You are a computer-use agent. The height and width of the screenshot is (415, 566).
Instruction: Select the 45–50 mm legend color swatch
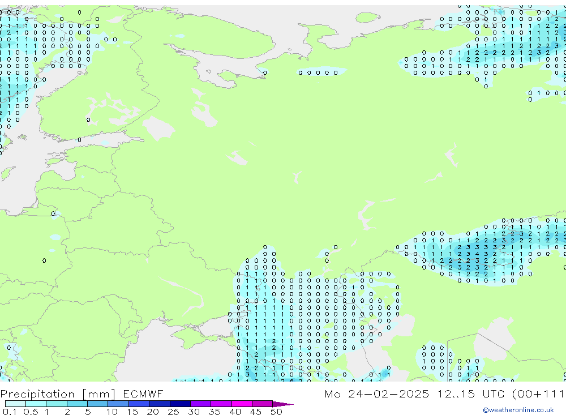[262, 404]
